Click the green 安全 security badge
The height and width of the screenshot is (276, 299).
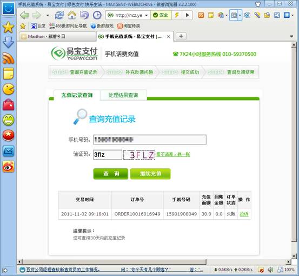point(161,15)
